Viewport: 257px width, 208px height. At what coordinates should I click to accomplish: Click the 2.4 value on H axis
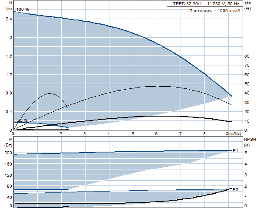coord(9,19)
